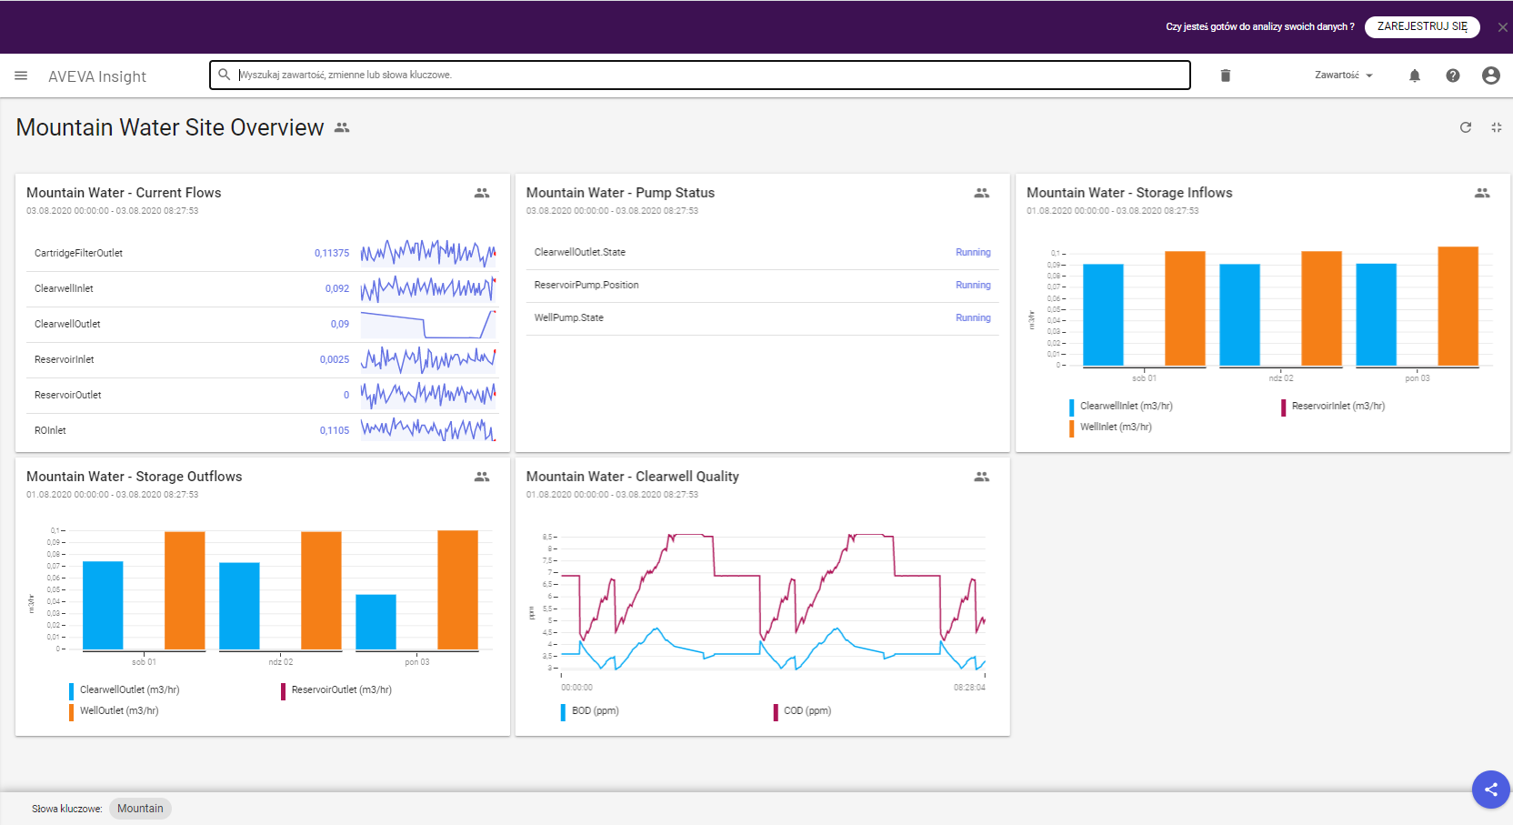
Task: Toggle WellInlet (m3/hr) legend entry
Action: (x=1110, y=428)
